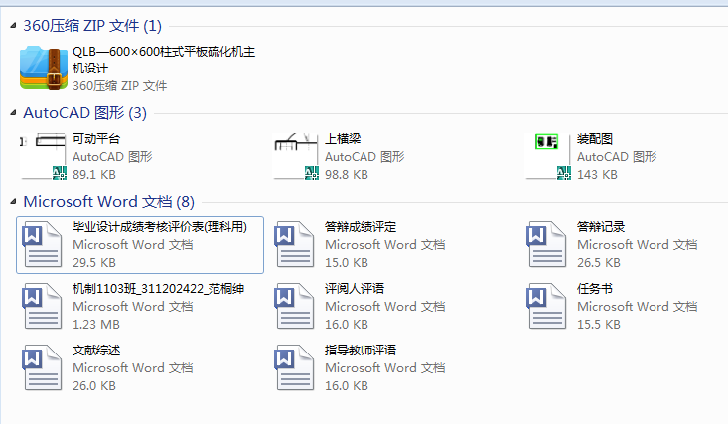Click the file name 指导教师评语
This screenshot has width=728, height=424.
click(361, 351)
